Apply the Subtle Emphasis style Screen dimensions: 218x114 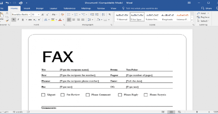[x=152, y=17]
